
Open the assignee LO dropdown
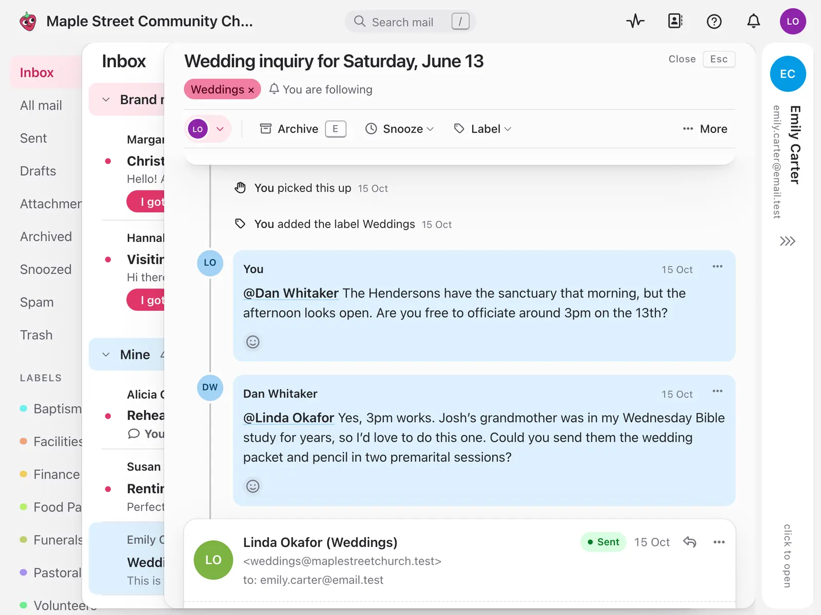207,129
